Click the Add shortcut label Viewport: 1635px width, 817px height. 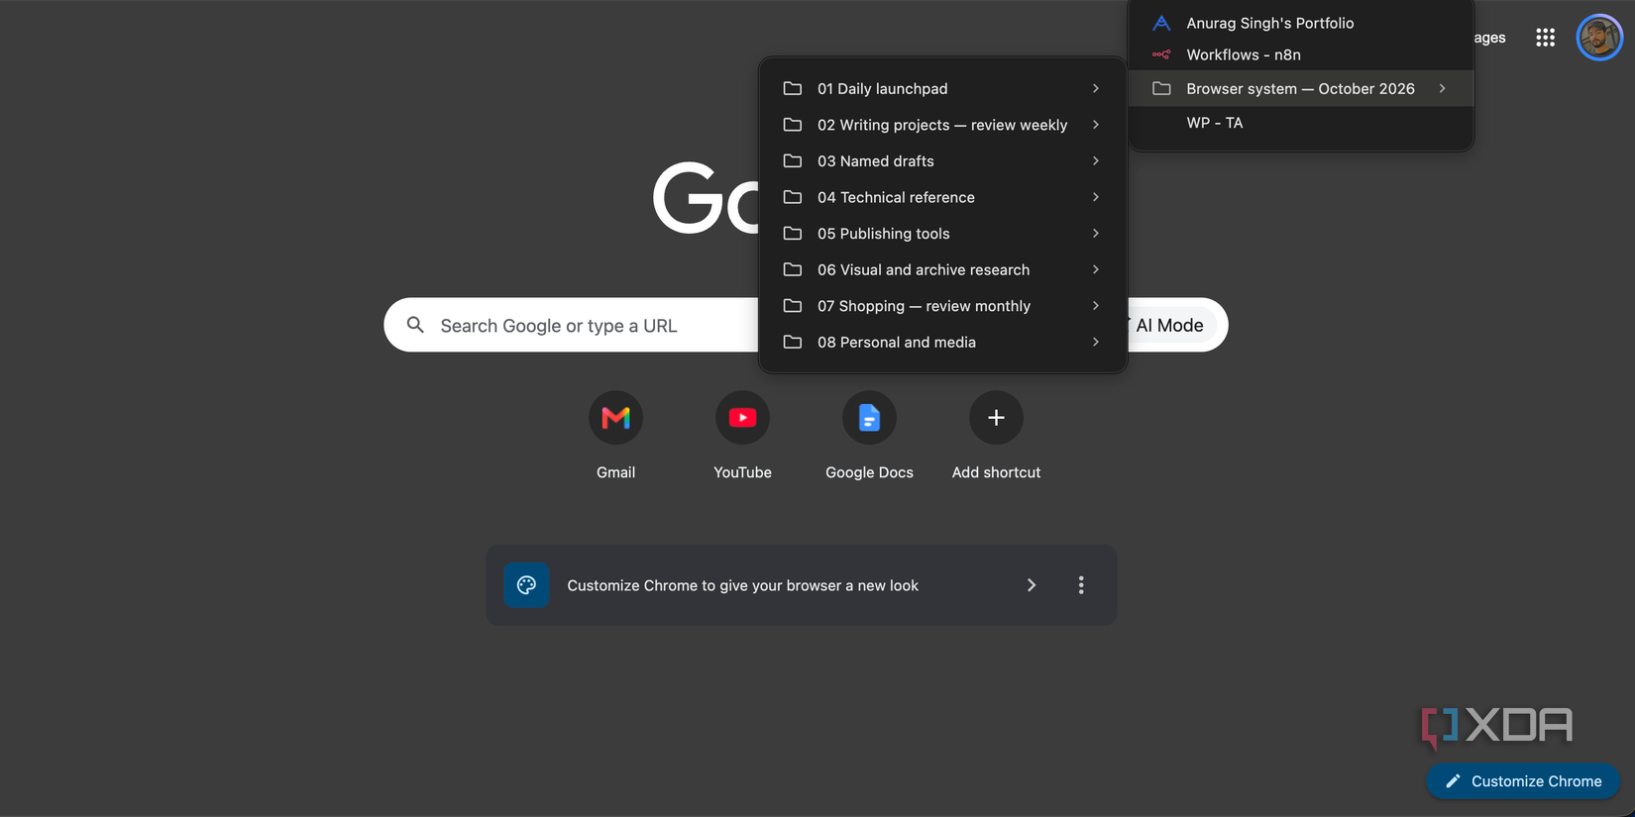click(996, 472)
